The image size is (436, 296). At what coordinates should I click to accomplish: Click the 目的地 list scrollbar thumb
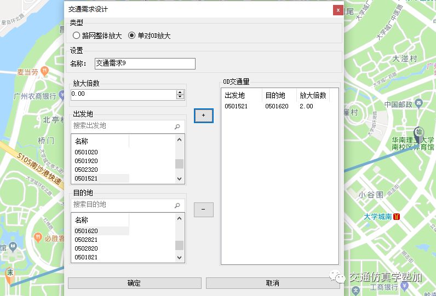click(x=179, y=246)
